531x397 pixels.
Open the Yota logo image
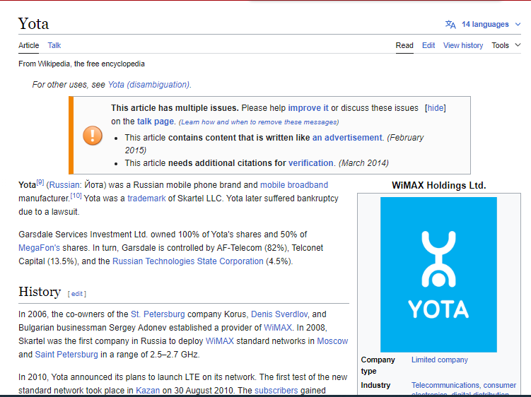438,275
